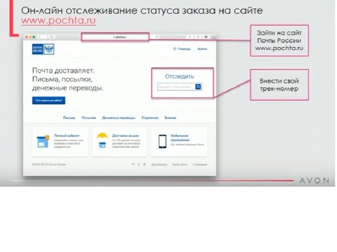Open the Посылки navigation item
Viewport: 337px width, 252px height.
(x=89, y=118)
